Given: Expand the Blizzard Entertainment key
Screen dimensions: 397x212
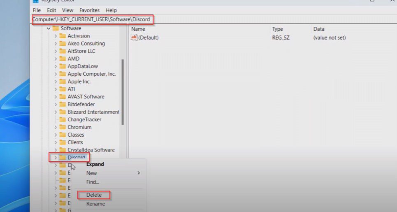Looking at the screenshot, I should point(56,112).
